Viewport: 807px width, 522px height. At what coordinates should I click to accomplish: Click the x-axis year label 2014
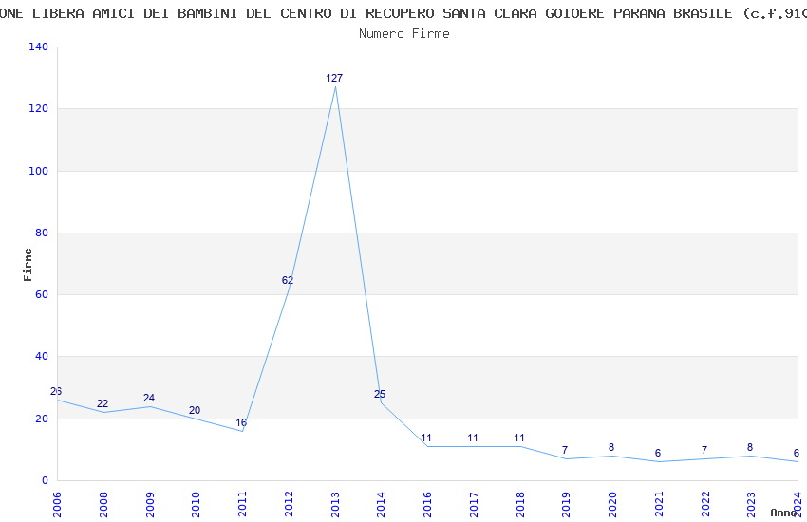(382, 505)
